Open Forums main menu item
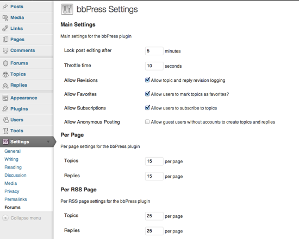This screenshot has height=239, width=299. (x=19, y=63)
